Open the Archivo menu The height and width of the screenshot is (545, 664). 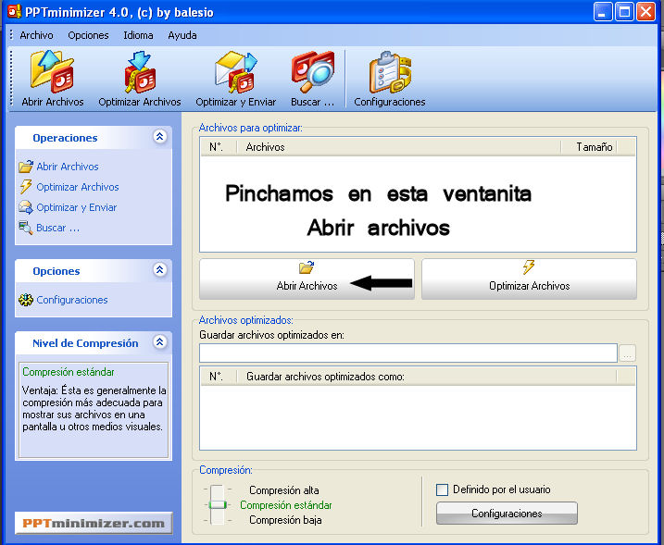tap(36, 35)
